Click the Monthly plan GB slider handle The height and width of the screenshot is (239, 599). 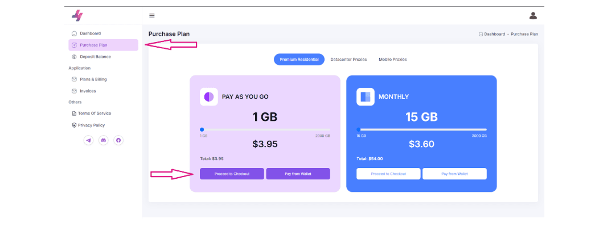coord(359,129)
